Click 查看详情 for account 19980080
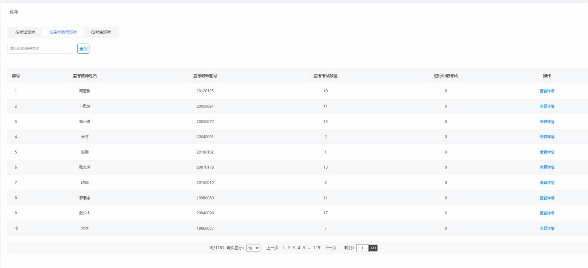This screenshot has height=268, width=588. click(547, 198)
